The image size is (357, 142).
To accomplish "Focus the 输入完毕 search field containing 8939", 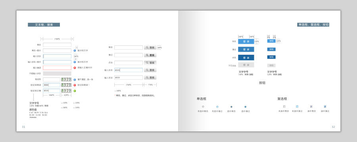I will pos(129,77).
